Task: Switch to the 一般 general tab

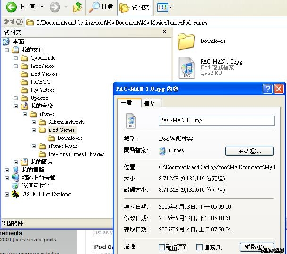Action: click(129, 103)
